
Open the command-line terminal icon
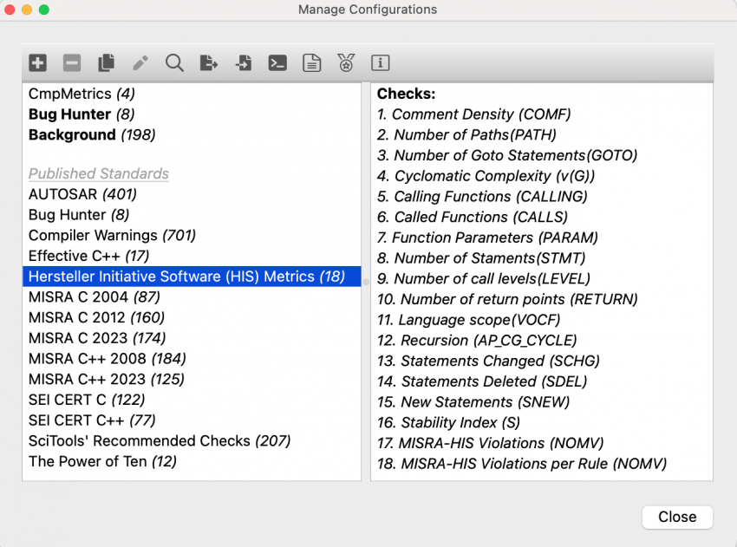(x=277, y=62)
